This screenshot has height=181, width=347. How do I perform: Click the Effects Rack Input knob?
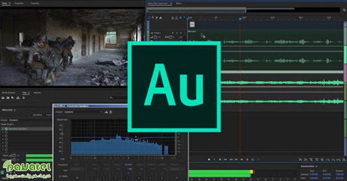14,155
